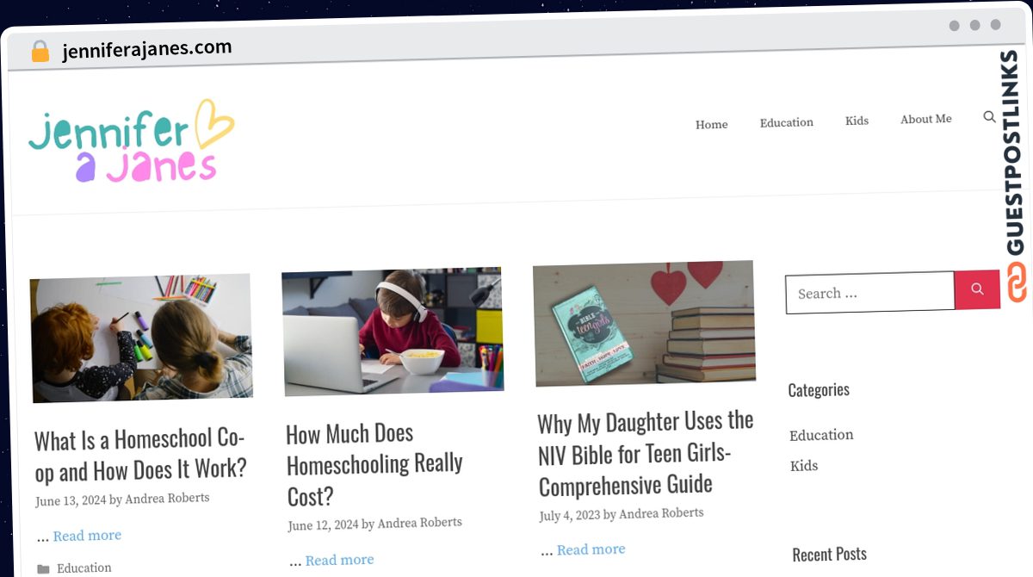Click Andrea Roberts author on June 12 post

coord(419,523)
